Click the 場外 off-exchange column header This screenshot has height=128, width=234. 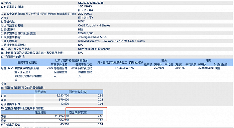pyautogui.click(x=209, y=61)
